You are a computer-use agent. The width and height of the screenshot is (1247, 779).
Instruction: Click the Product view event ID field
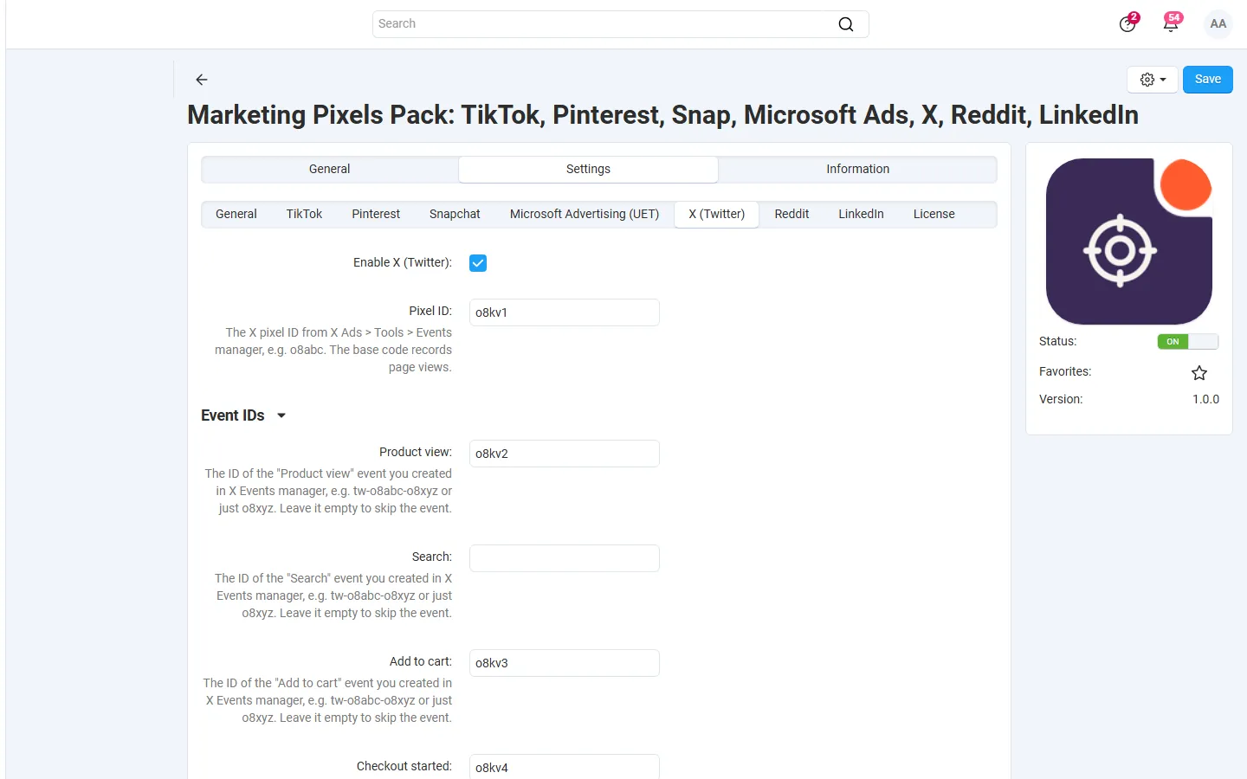tap(565, 454)
